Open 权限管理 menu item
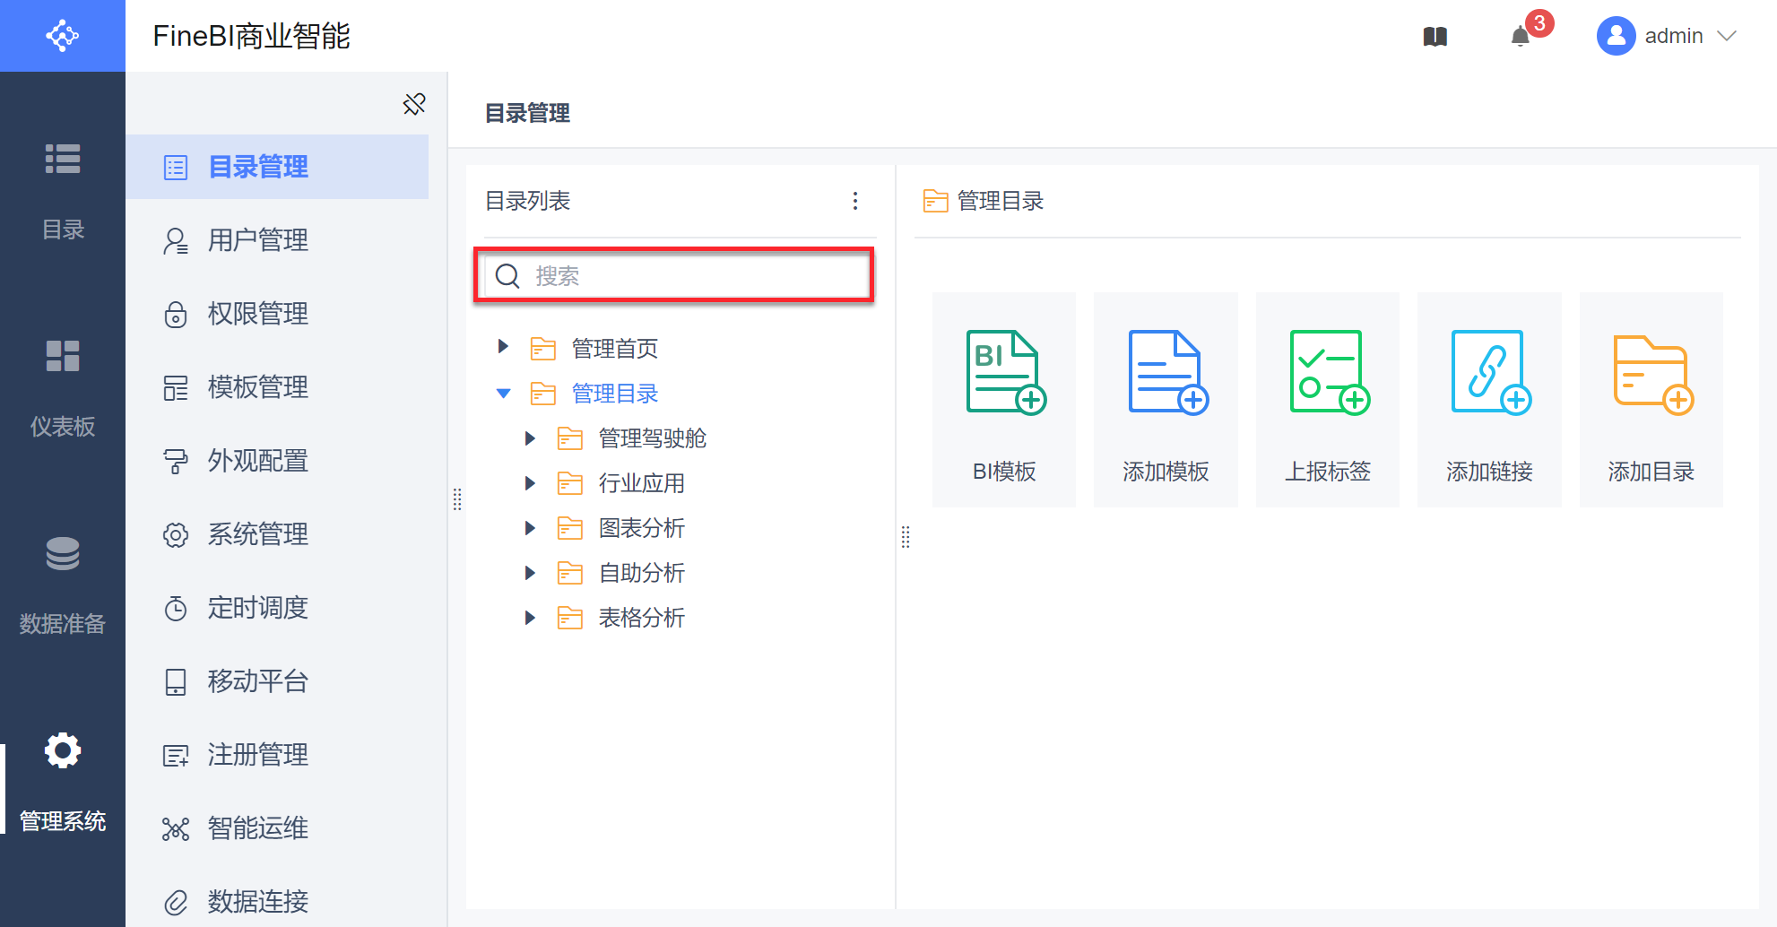1777x927 pixels. point(258,314)
